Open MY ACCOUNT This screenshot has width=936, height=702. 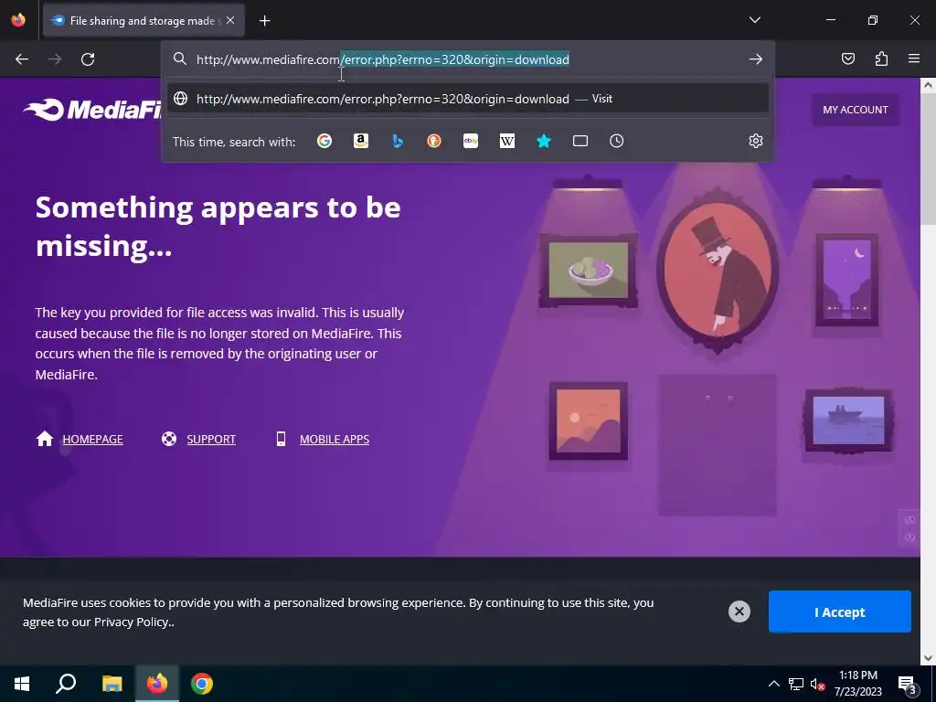[855, 110]
